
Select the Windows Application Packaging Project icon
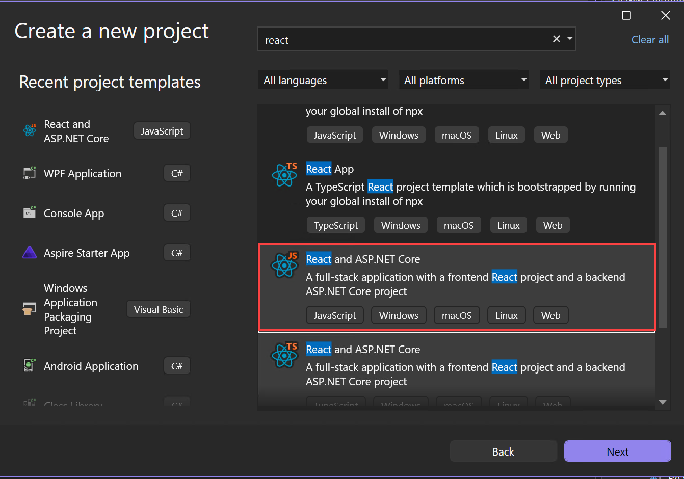(29, 308)
